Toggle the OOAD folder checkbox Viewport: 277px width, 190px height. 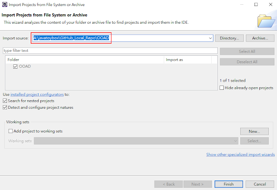16,66
